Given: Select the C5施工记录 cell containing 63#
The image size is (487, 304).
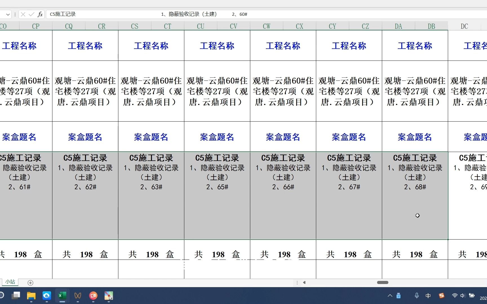Looking at the screenshot, I should pyautogui.click(x=151, y=196).
